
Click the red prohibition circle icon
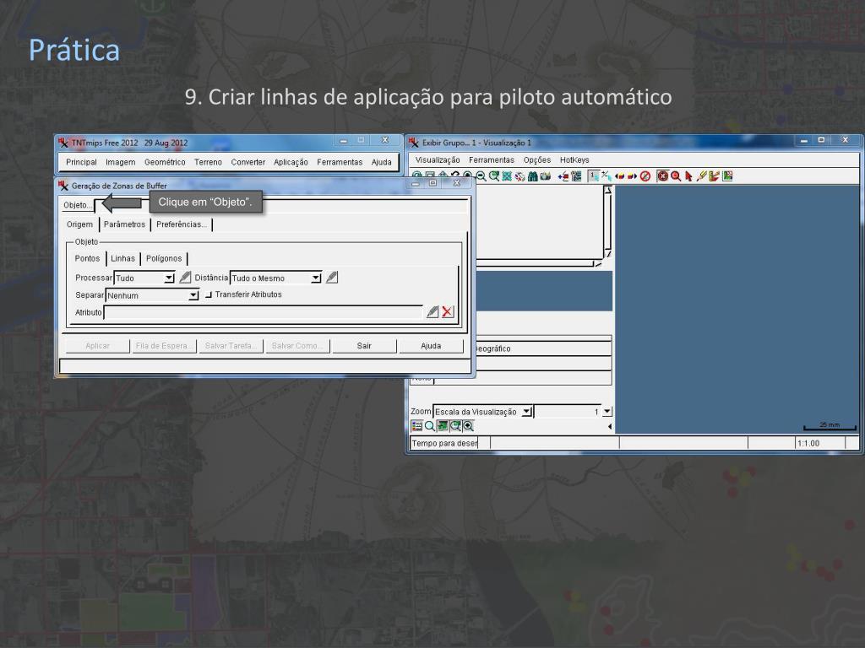pos(645,176)
